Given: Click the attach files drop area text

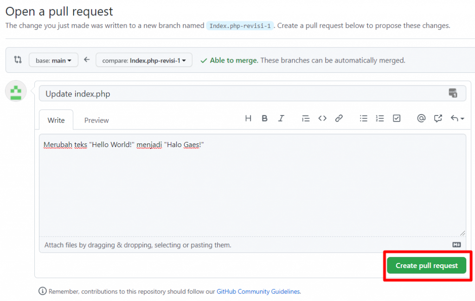Looking at the screenshot, I should point(138,245).
